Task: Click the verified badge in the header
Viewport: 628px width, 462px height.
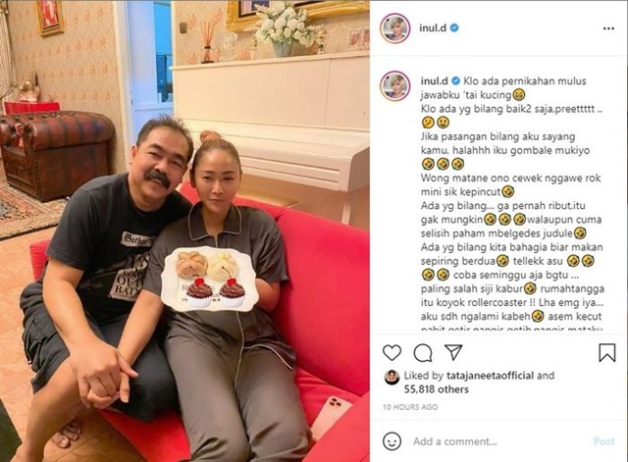Action: [454, 28]
